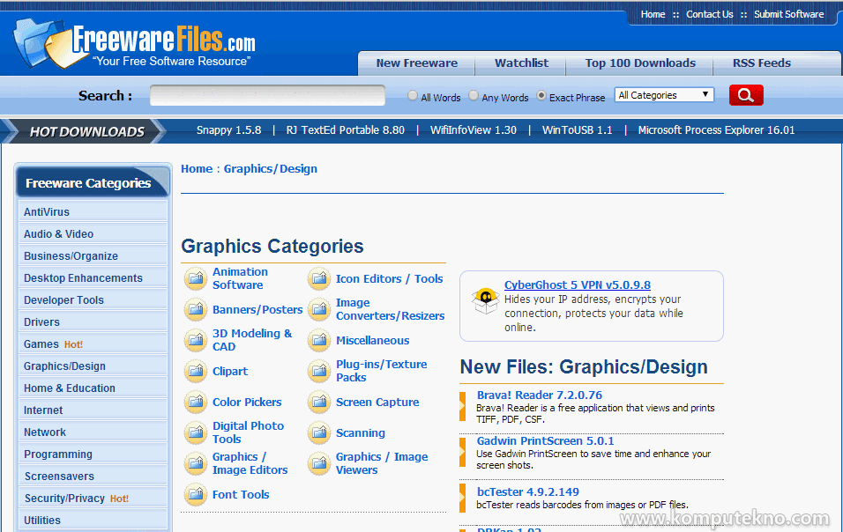The image size is (843, 532).
Task: Click the folder icon beside Color Pickers
Action: point(196,403)
